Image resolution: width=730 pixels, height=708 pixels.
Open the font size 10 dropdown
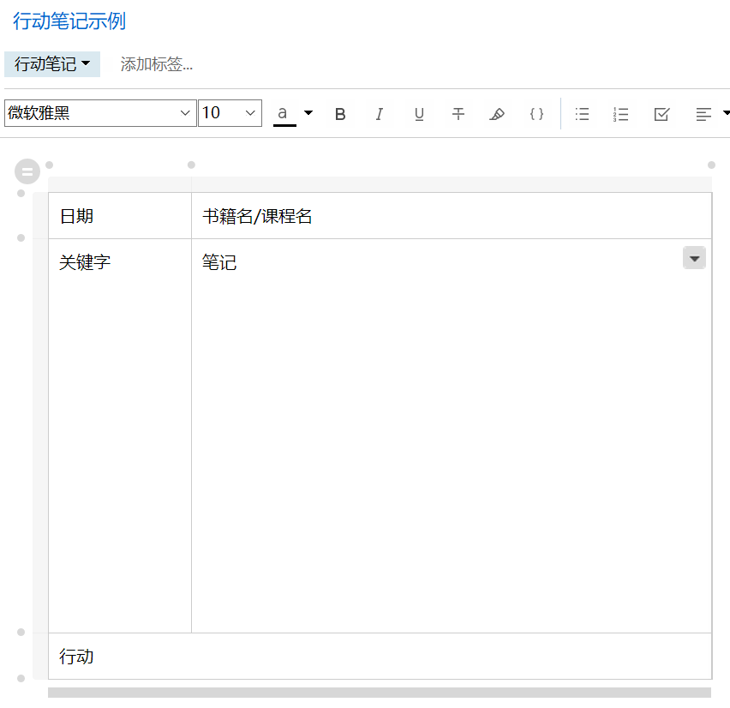pyautogui.click(x=230, y=113)
